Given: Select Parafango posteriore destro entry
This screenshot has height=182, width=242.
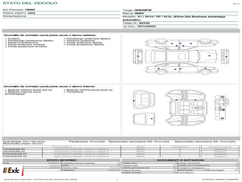Looking at the screenshot, I should (x=29, y=41).
